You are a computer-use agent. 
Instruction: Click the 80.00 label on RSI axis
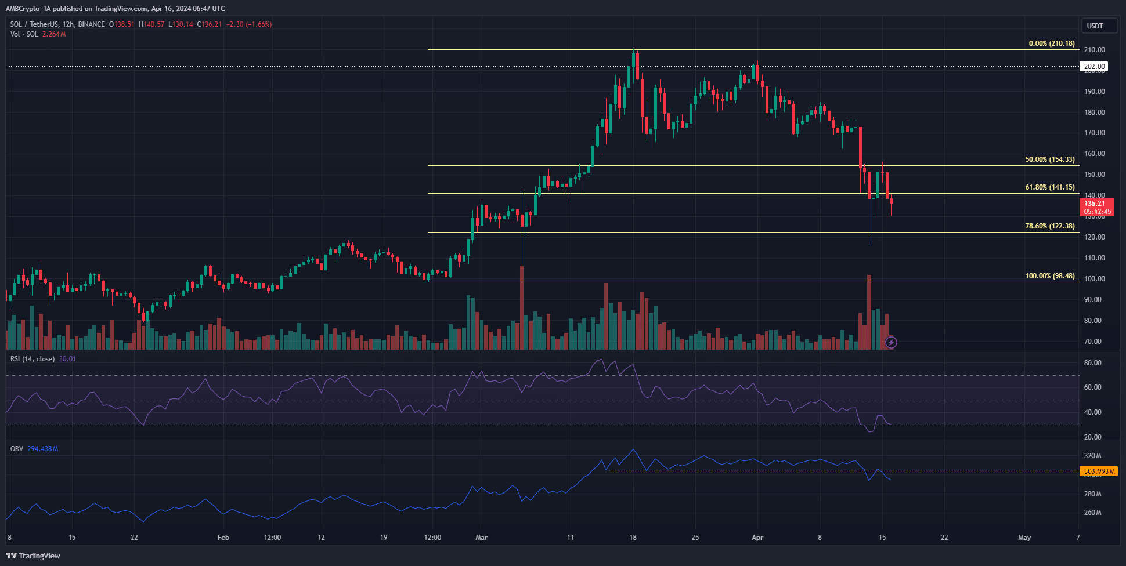click(x=1092, y=363)
